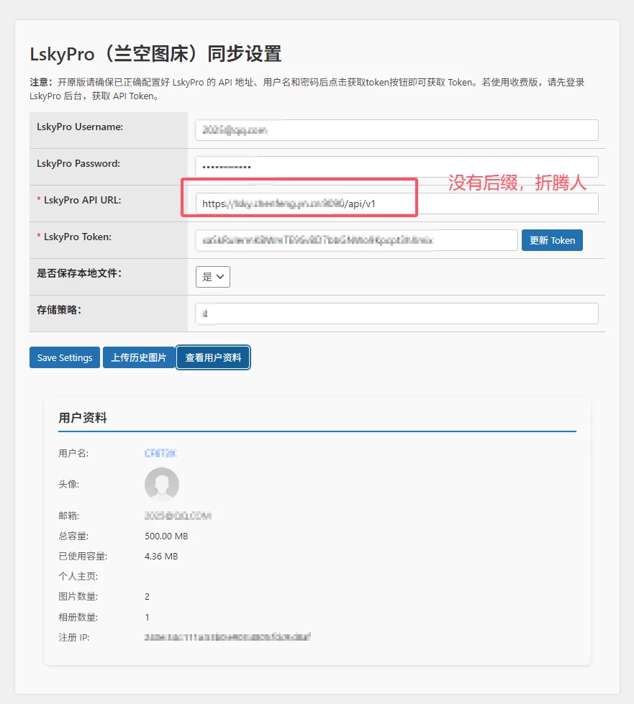Viewport: 634px width, 704px height.
Task: Click the 500.00 MB total capacity value
Action: 166,536
